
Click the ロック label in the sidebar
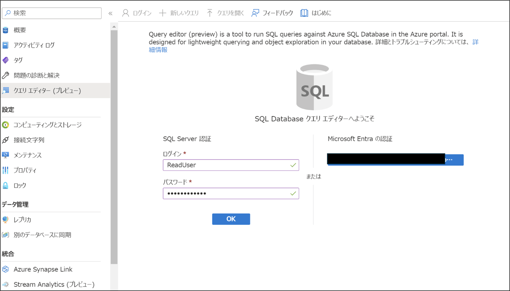point(20,185)
